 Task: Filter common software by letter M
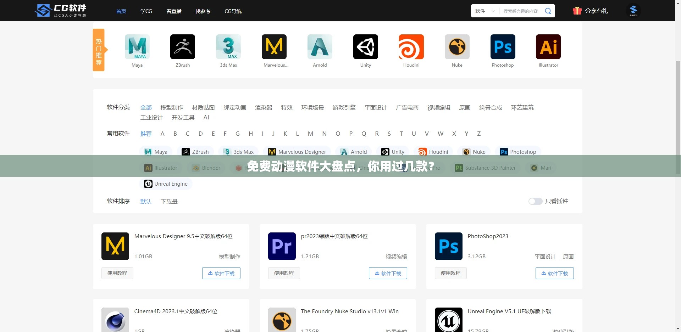pyautogui.click(x=310, y=134)
